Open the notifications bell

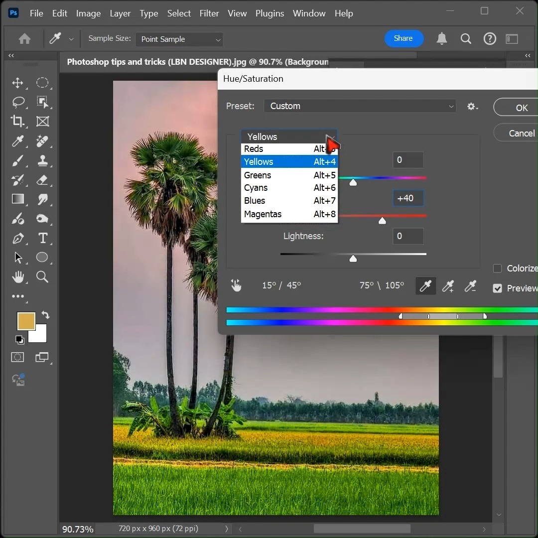pyautogui.click(x=441, y=38)
